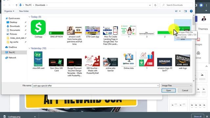Open This PC breadcrumb in address bar
210x118 pixels.
(29, 5)
